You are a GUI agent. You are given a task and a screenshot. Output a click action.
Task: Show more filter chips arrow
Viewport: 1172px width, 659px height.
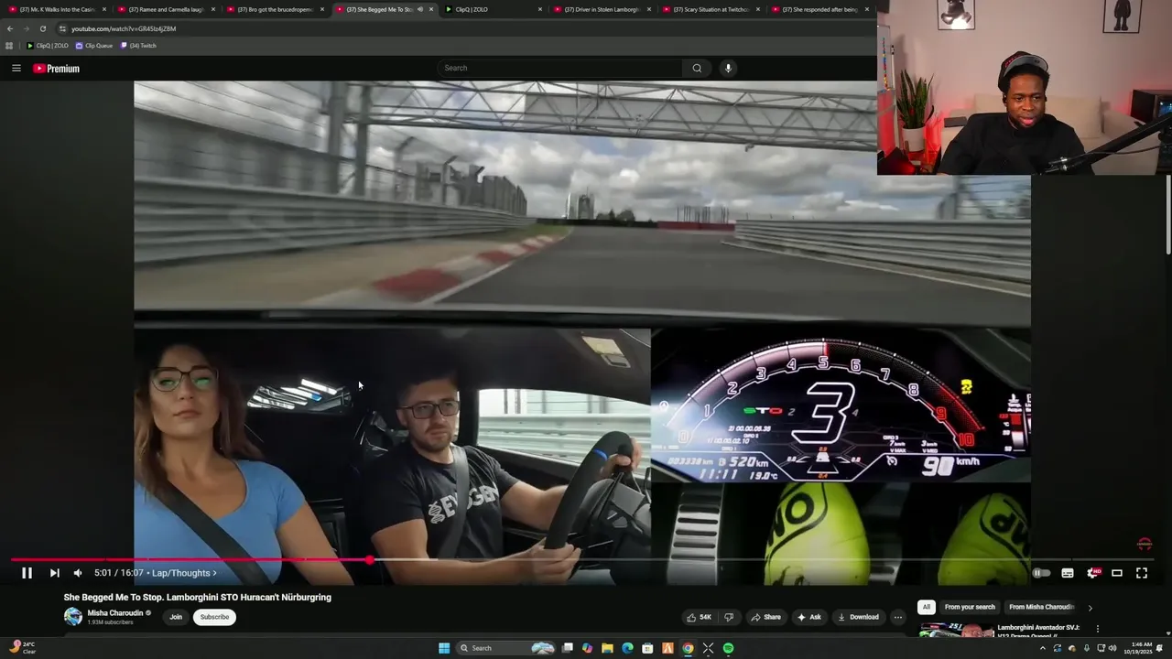(x=1090, y=608)
